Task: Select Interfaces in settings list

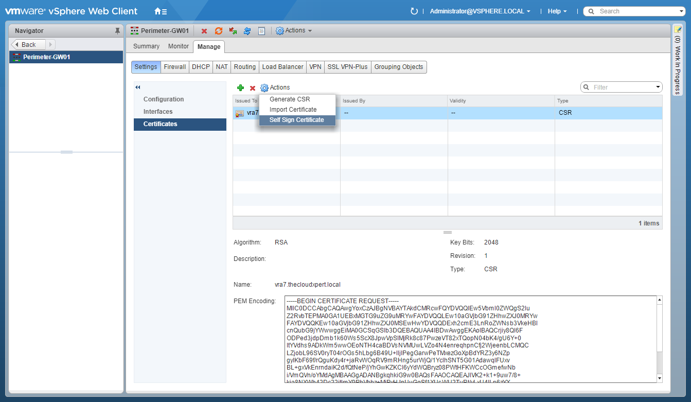Action: click(x=158, y=112)
